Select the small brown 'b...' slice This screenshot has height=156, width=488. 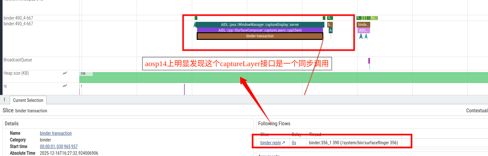(x=330, y=25)
